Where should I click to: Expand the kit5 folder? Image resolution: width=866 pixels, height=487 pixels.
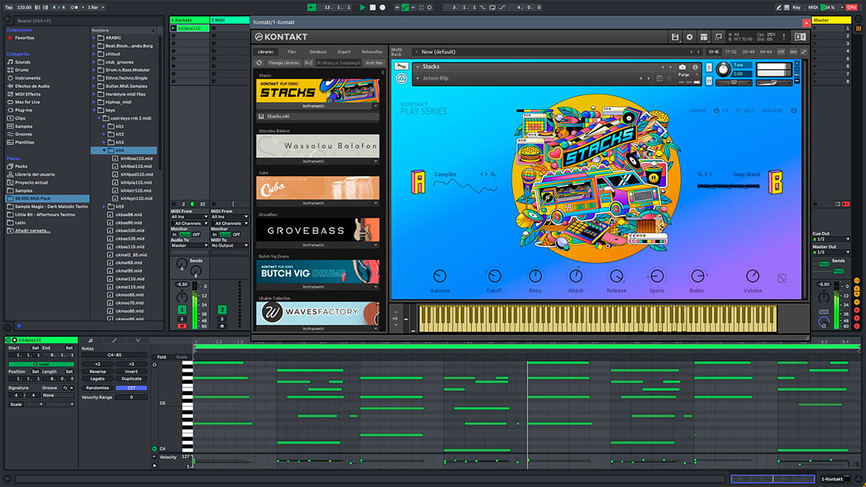[102, 206]
